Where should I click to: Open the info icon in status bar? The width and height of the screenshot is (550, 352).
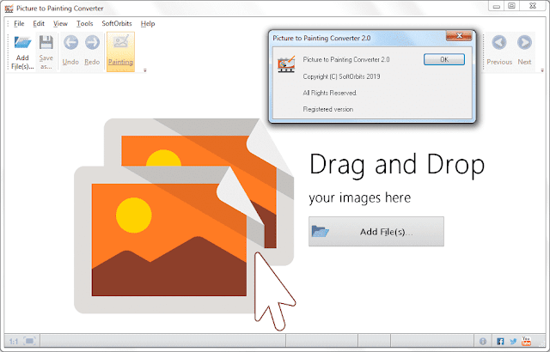(483, 341)
